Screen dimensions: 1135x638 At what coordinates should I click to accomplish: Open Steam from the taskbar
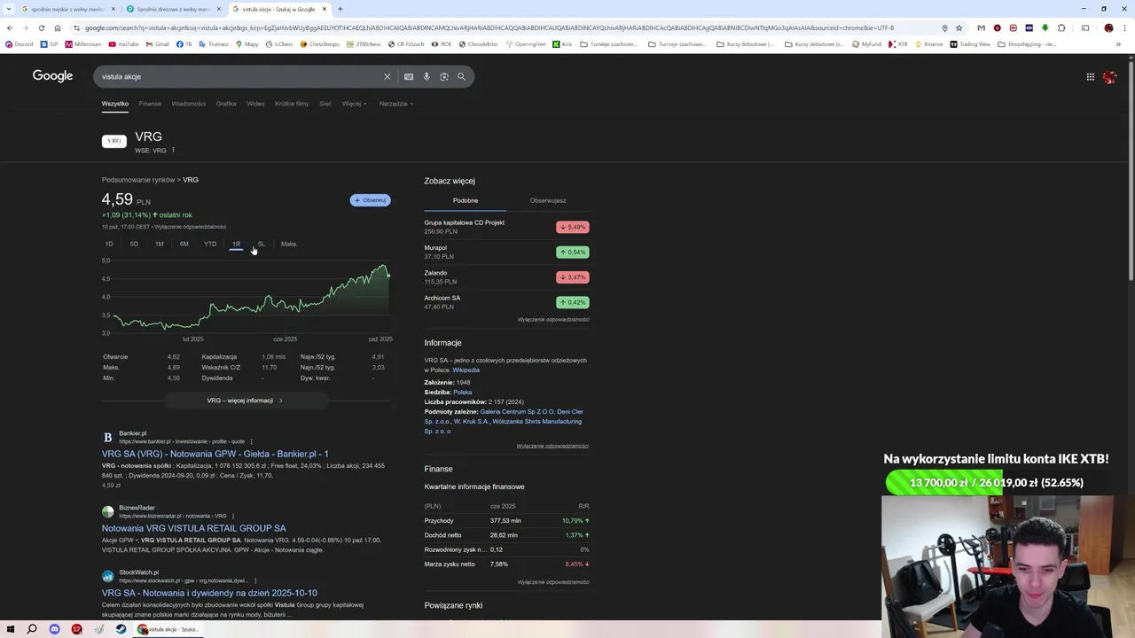tap(121, 629)
